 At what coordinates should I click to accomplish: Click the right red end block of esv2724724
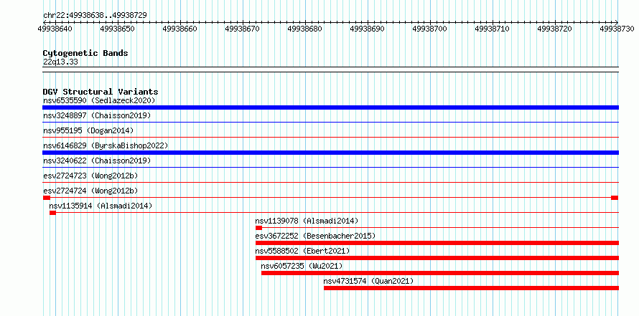[615, 198]
